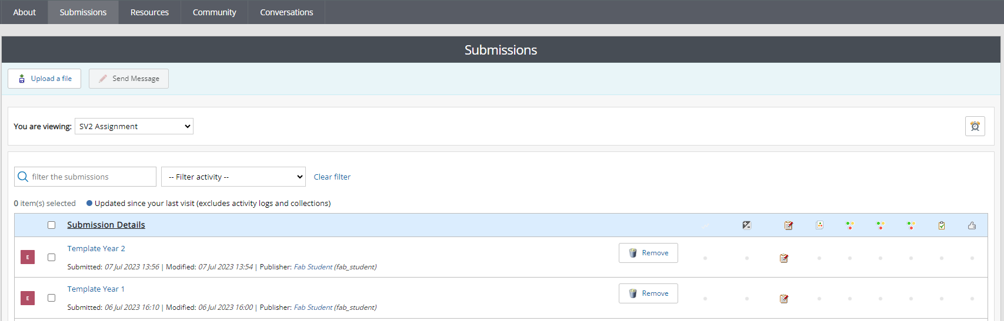Open the Conversations tab
Viewport: 1004px width, 321px height.
(x=286, y=12)
